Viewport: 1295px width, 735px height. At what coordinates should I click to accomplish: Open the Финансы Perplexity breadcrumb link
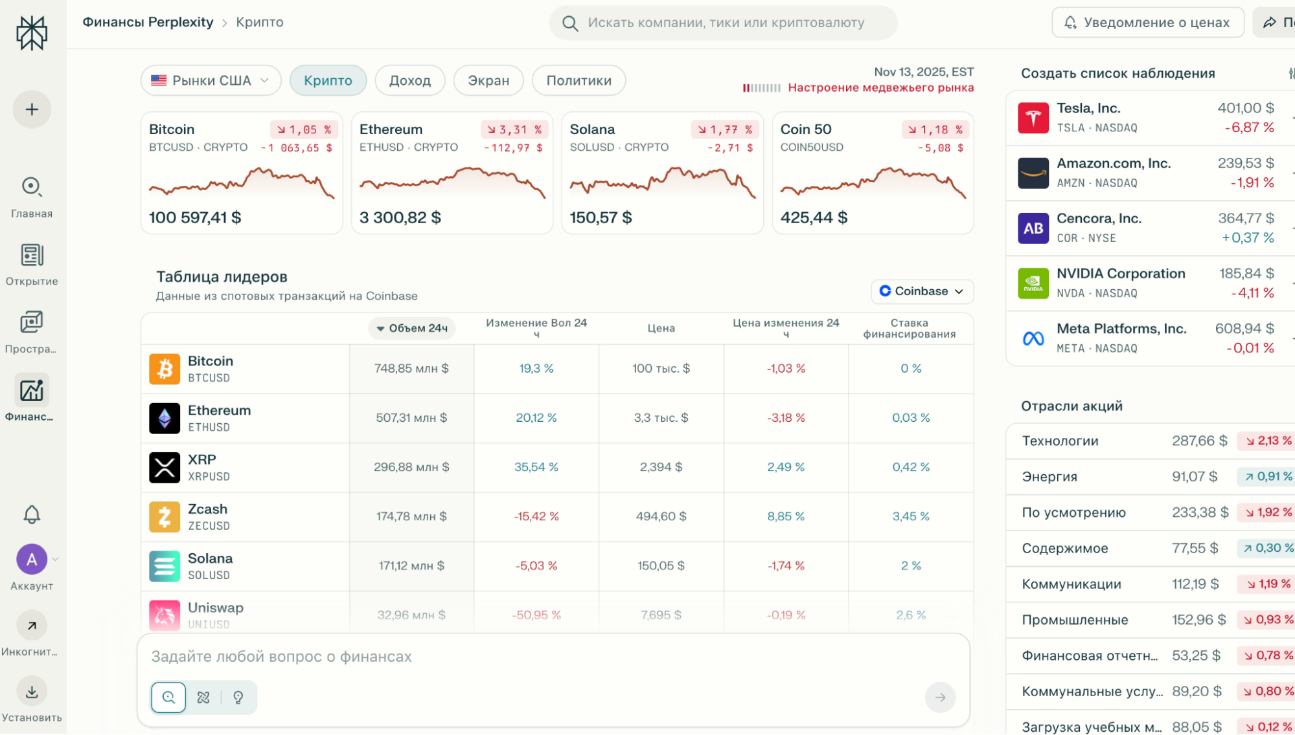[x=148, y=22]
